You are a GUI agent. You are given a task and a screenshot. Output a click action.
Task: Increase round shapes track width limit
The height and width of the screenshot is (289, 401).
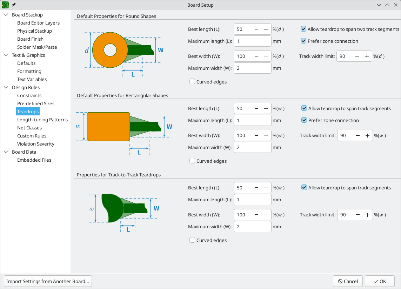(x=367, y=56)
